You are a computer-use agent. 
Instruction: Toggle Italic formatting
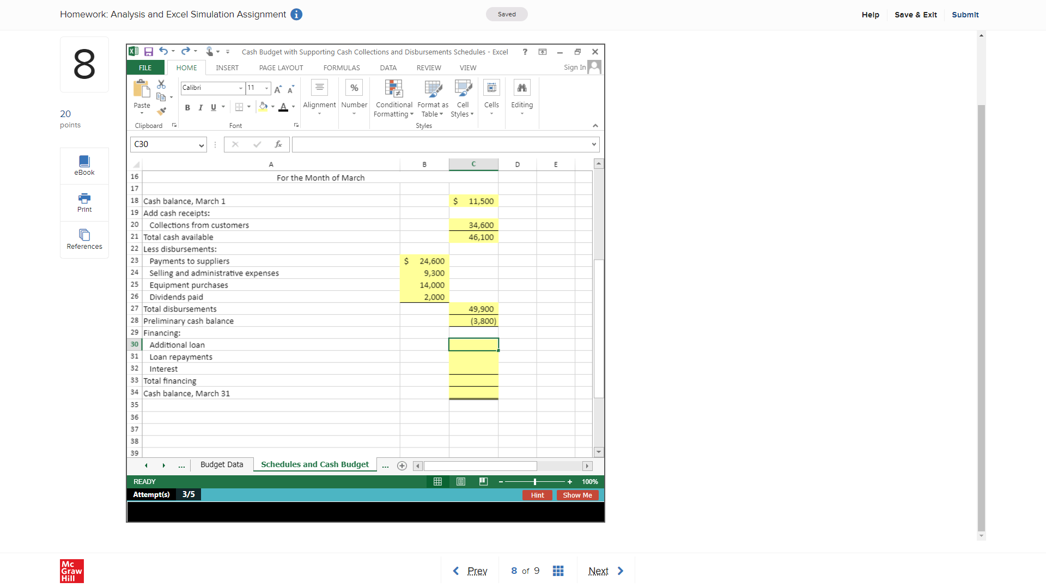pos(200,107)
